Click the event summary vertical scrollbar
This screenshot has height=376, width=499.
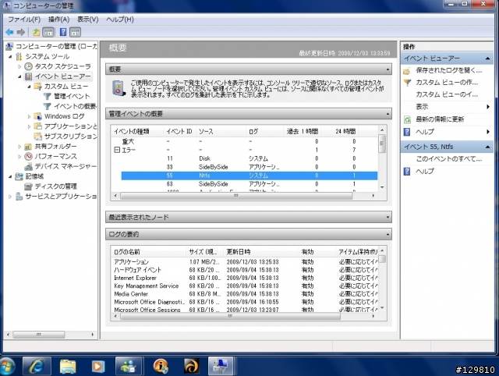[x=382, y=144]
